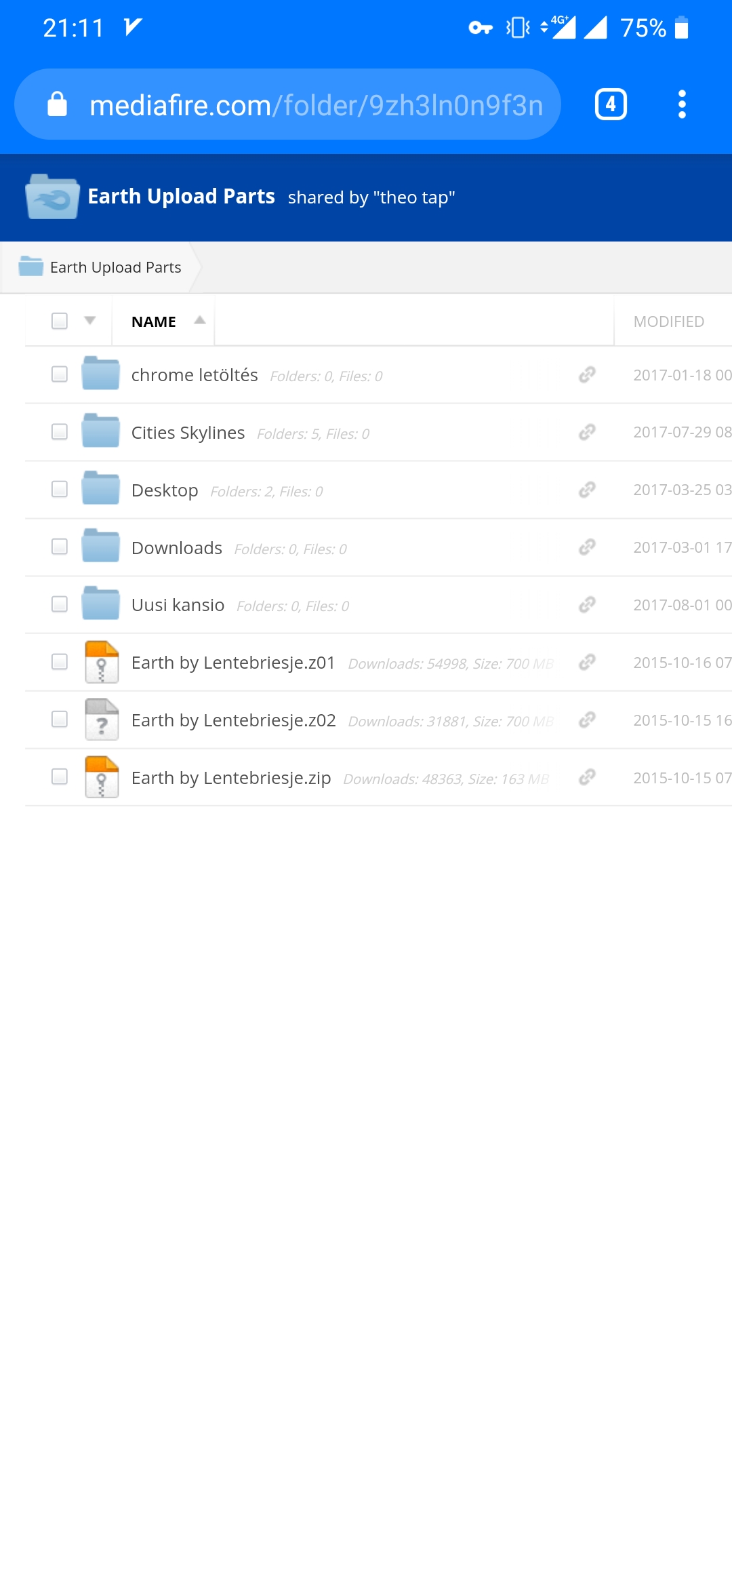Image resolution: width=732 pixels, height=1587 pixels.
Task: Open the tab switcher showing 4 tabs
Action: 611,104
